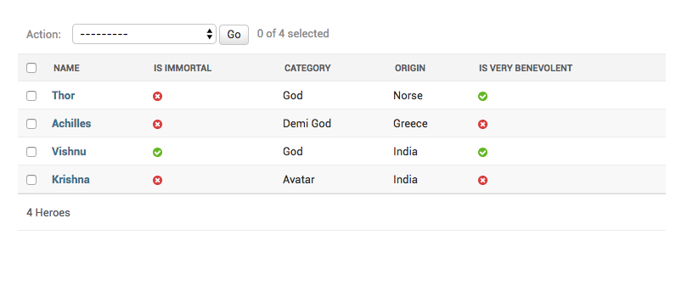
Task: Check the select-all checkbox in header
Action: (x=31, y=68)
